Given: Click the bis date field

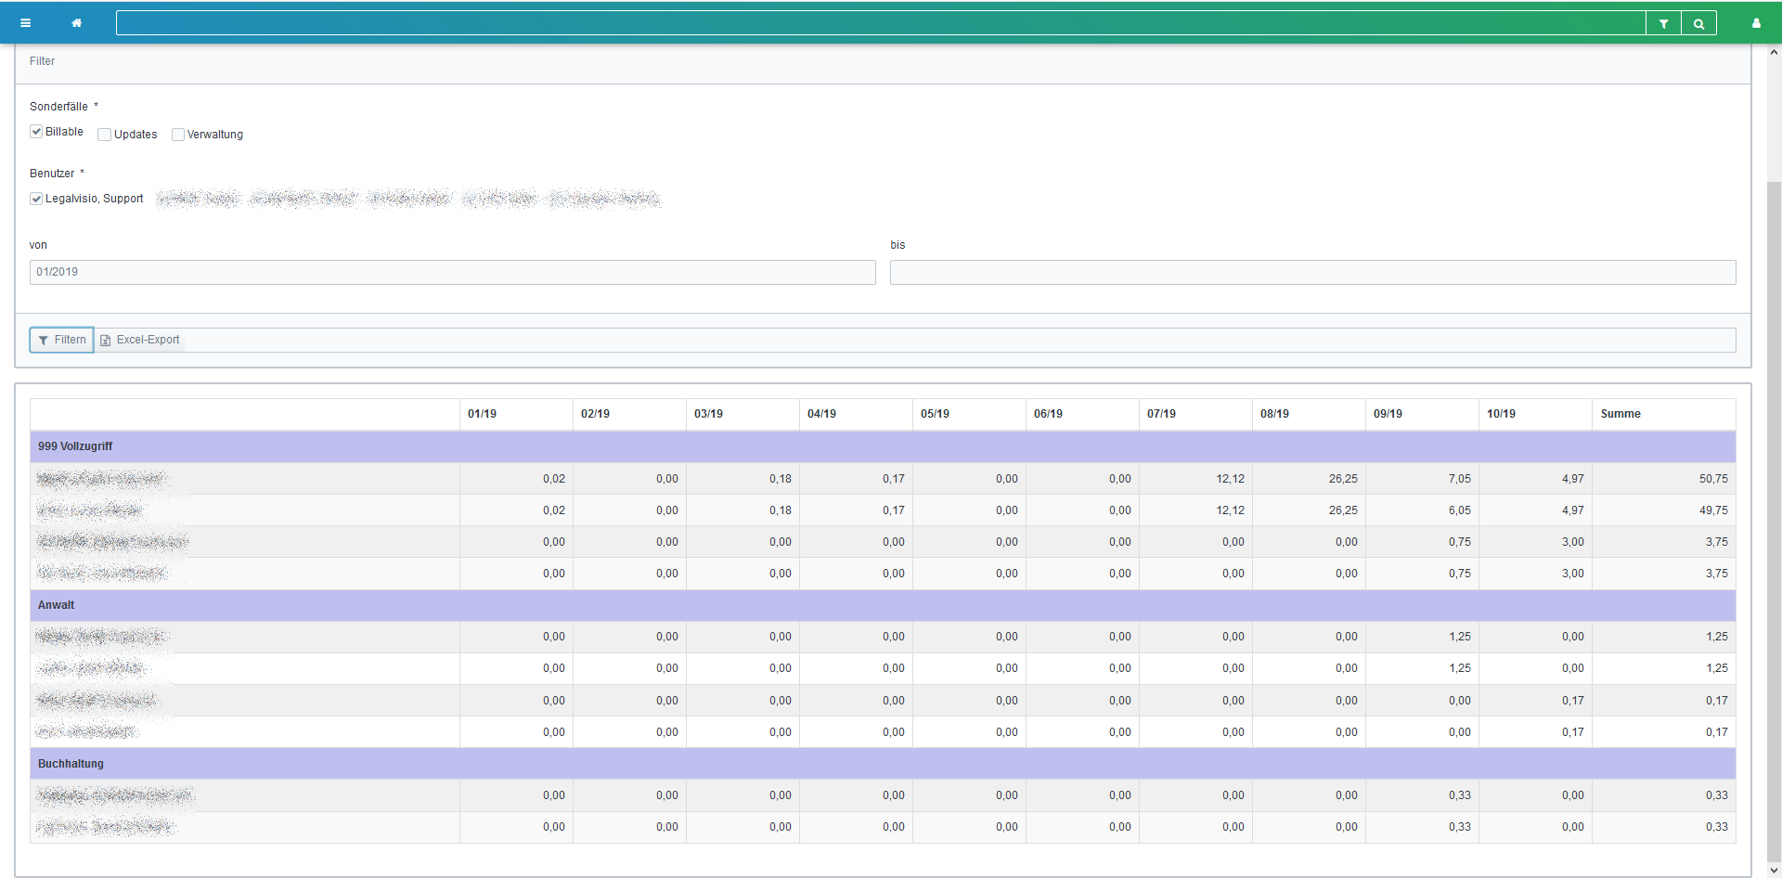Looking at the screenshot, I should coord(1312,272).
